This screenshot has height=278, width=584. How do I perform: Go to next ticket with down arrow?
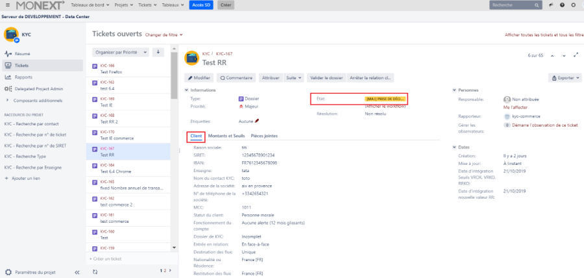565,56
